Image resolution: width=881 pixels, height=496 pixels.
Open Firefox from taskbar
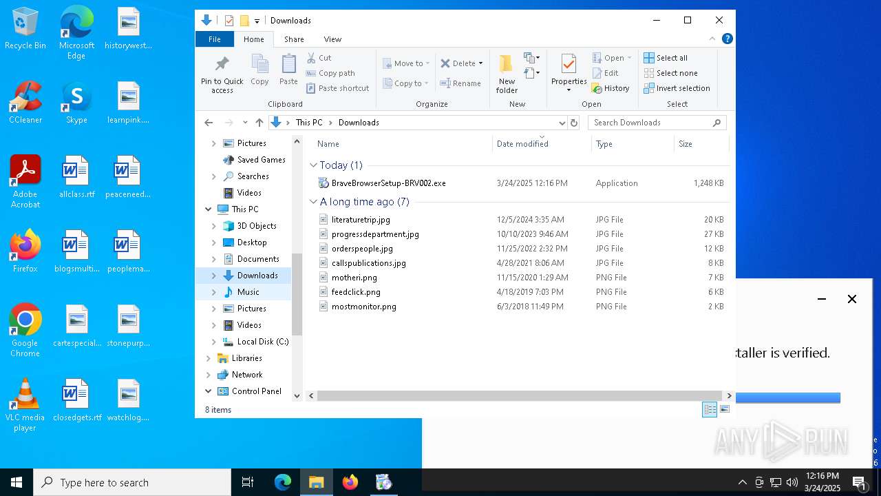point(350,482)
